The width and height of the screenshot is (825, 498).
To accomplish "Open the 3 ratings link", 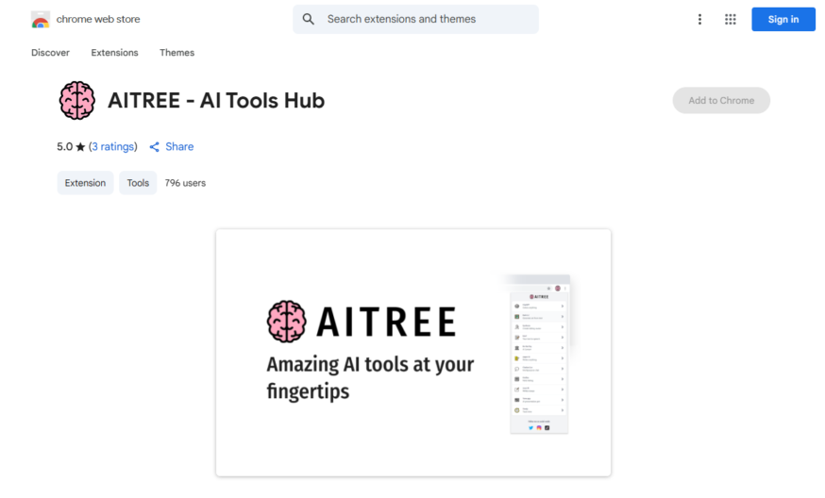I will (113, 147).
